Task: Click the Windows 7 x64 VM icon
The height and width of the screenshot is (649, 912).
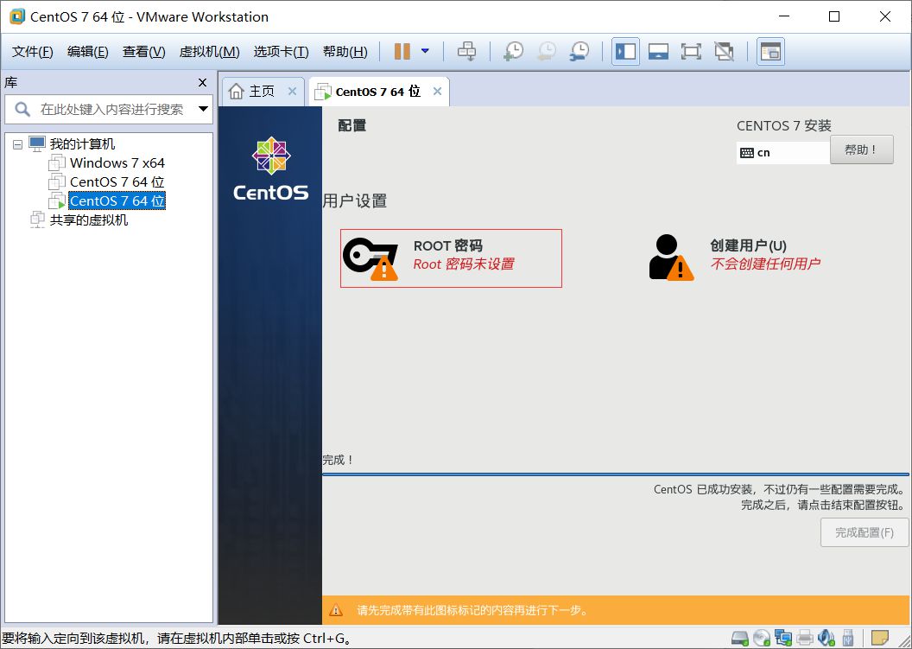Action: [57, 163]
